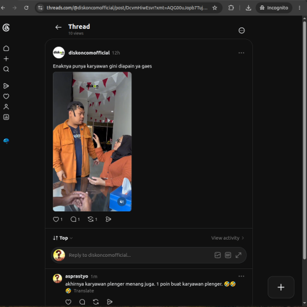Repost the diskoncomofficial post
The width and height of the screenshot is (307, 307).
pos(90,219)
